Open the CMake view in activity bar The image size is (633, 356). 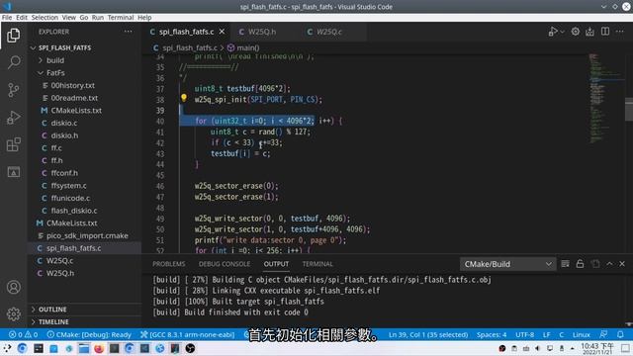(13, 172)
